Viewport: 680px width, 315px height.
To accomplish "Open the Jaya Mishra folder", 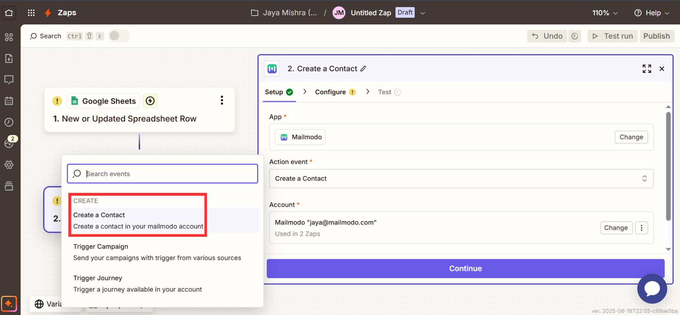I will click(x=284, y=13).
